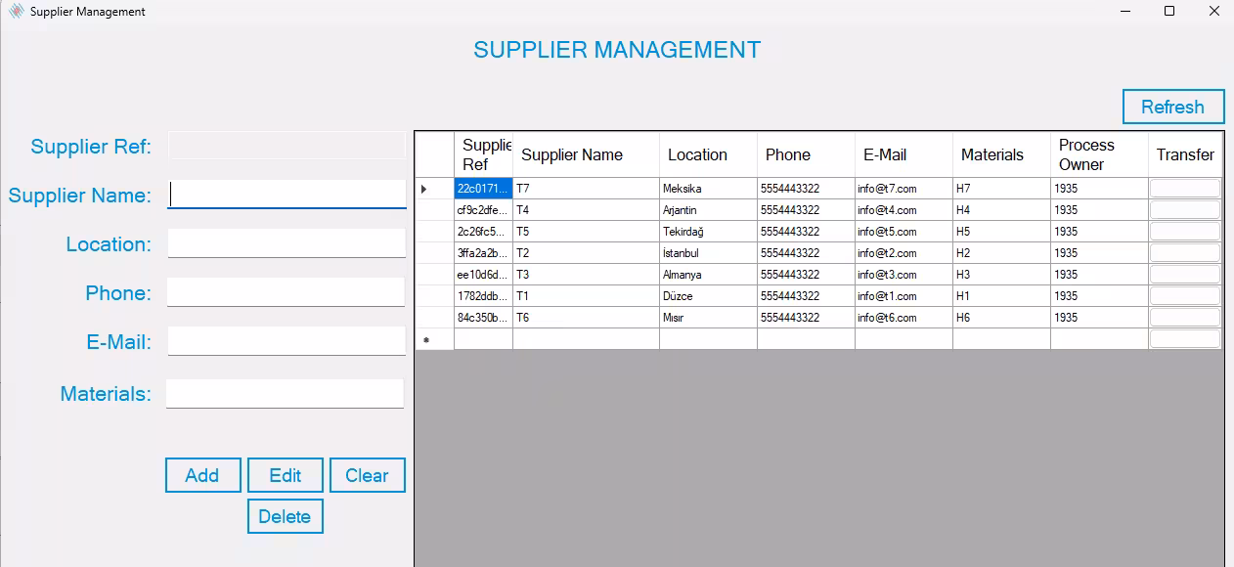This screenshot has height=567, width=1234.
Task: Select the "info@t4.com" e-mail cell
Action: point(903,210)
